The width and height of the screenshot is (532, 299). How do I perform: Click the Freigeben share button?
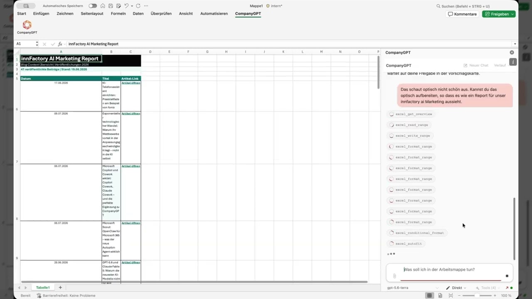(499, 14)
